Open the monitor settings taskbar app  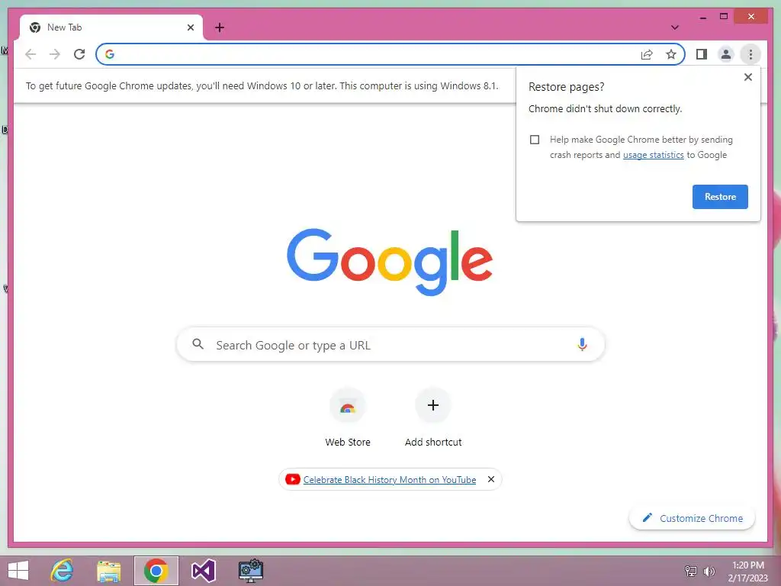250,571
